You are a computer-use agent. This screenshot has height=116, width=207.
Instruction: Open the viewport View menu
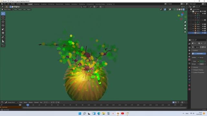click(x=16, y=9)
